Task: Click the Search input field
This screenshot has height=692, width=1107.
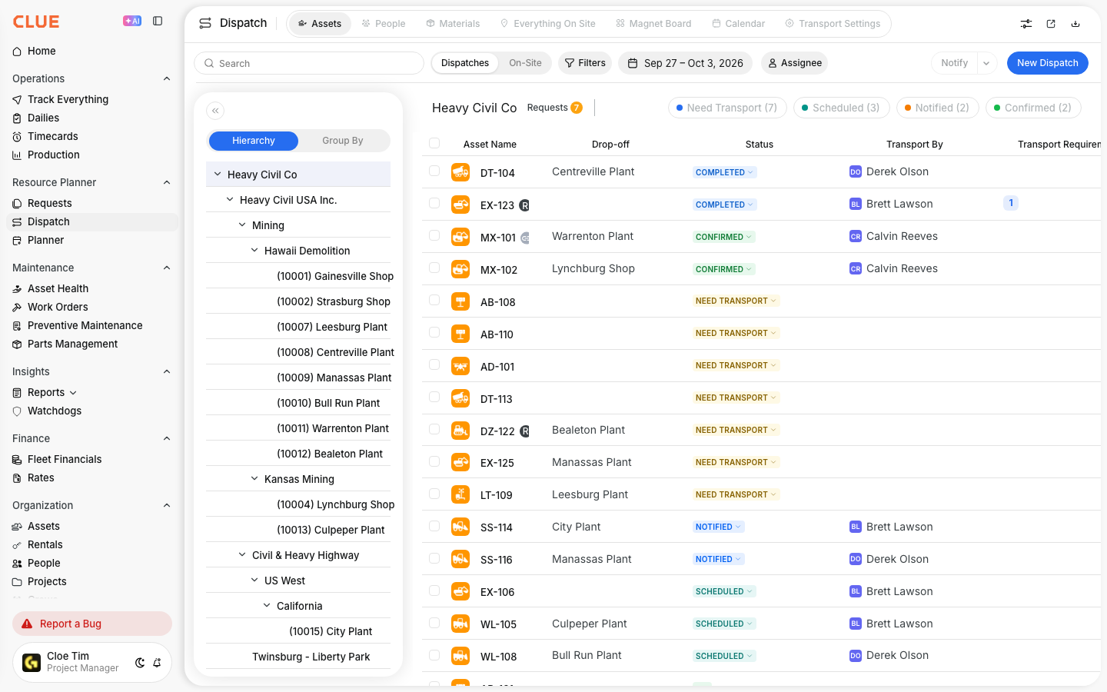Action: coord(309,63)
